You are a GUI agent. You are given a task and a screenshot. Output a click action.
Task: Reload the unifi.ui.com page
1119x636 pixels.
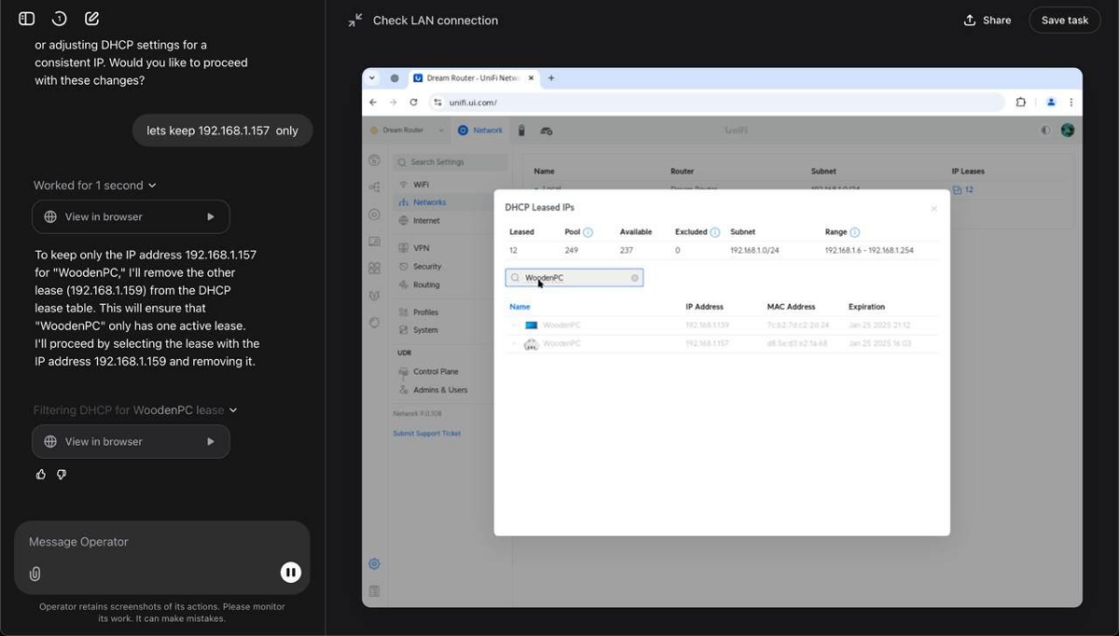pos(413,103)
